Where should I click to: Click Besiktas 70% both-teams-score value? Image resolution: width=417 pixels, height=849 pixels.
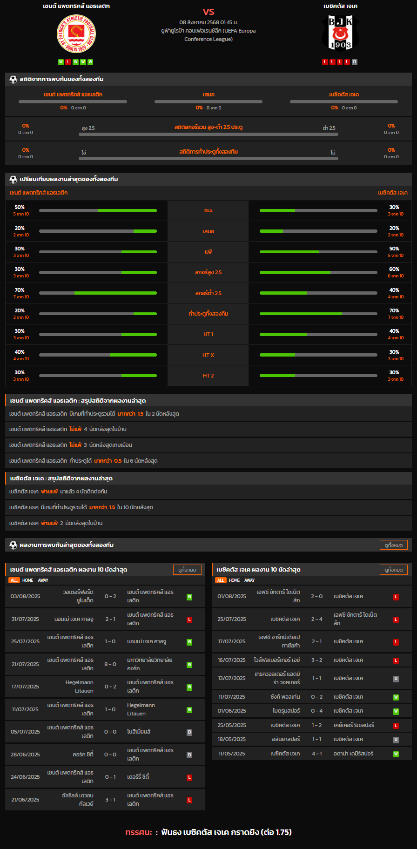click(x=394, y=311)
